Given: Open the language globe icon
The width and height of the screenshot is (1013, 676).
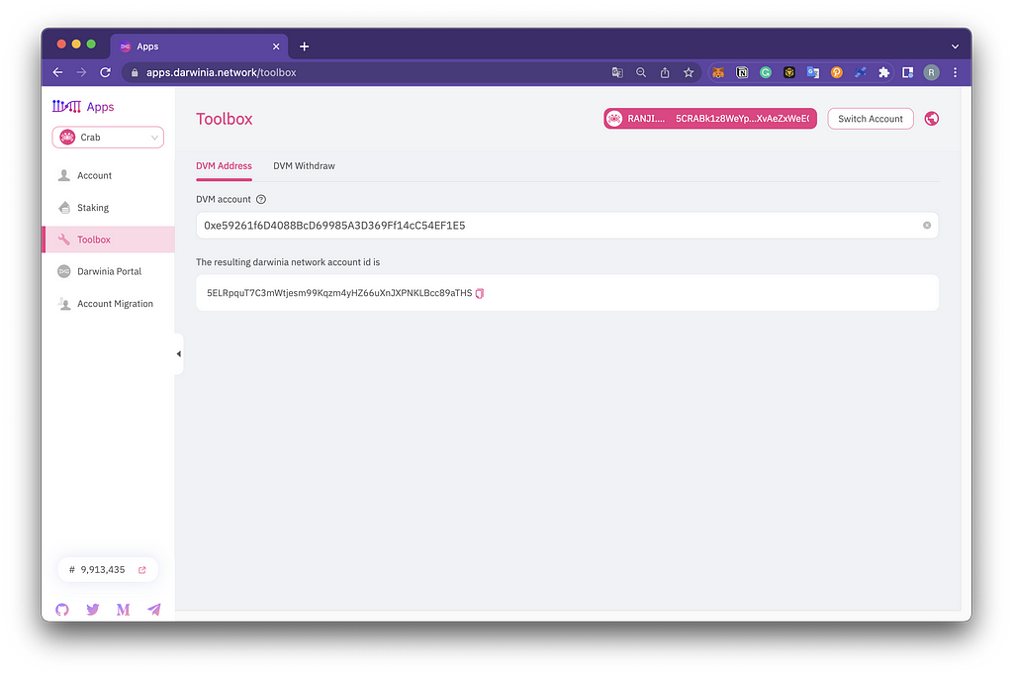Looking at the screenshot, I should pos(931,119).
